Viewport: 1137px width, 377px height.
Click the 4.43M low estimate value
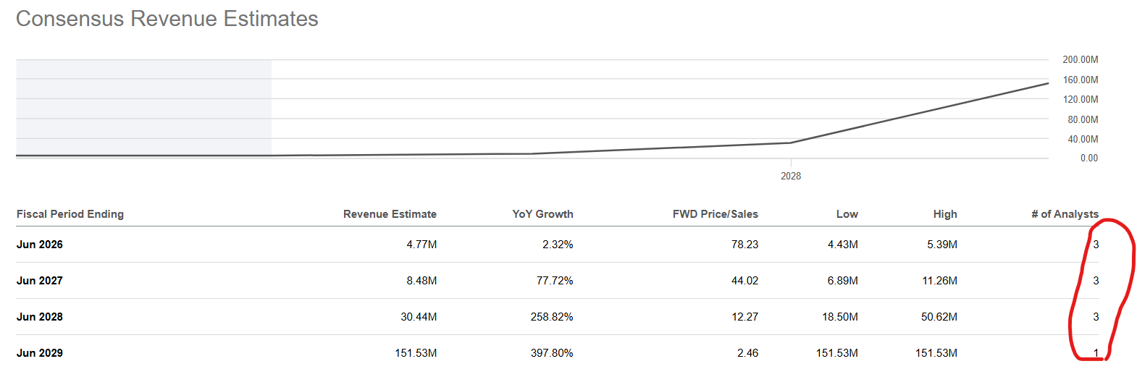(843, 245)
